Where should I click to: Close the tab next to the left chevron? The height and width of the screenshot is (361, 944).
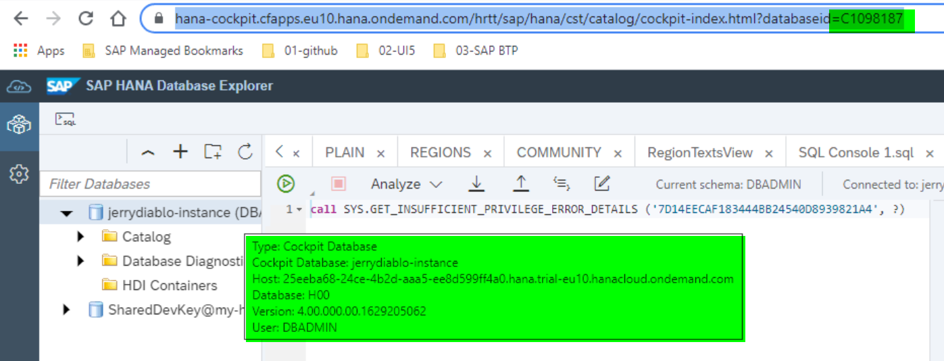coord(296,153)
